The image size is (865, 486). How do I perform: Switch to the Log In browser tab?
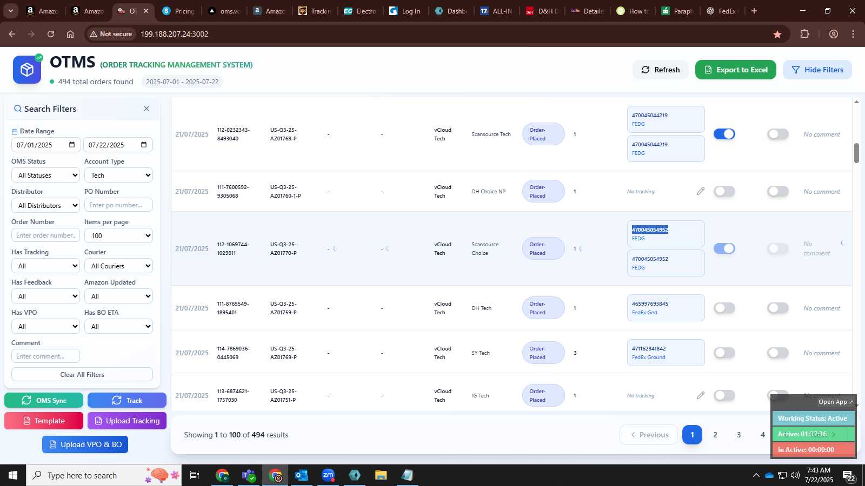(x=405, y=11)
